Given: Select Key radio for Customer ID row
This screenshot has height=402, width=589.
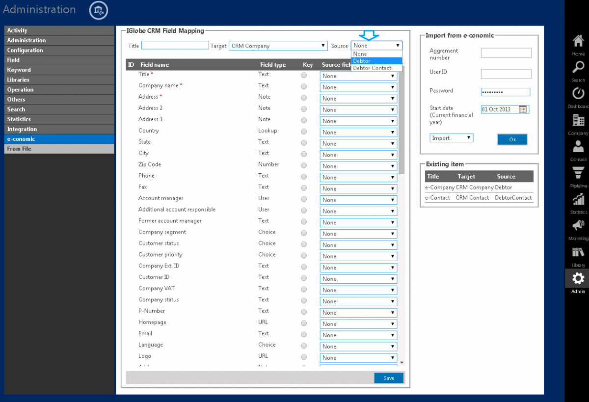Looking at the screenshot, I should [304, 278].
